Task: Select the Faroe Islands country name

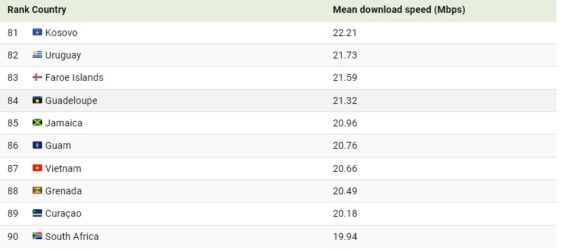Action: pyautogui.click(x=74, y=77)
